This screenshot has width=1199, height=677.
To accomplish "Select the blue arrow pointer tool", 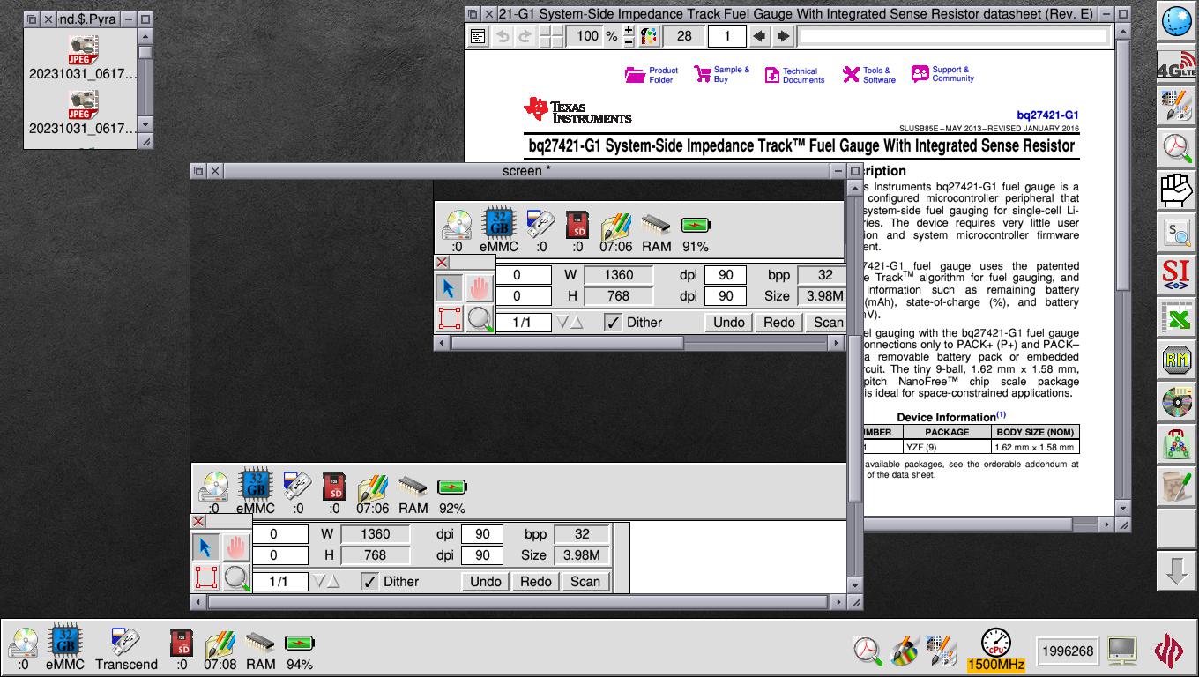I will (x=205, y=547).
